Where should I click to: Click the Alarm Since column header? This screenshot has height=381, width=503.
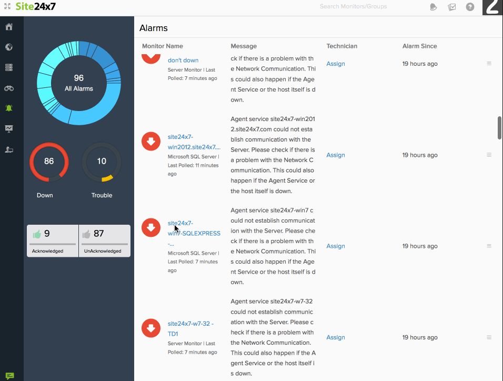click(419, 46)
